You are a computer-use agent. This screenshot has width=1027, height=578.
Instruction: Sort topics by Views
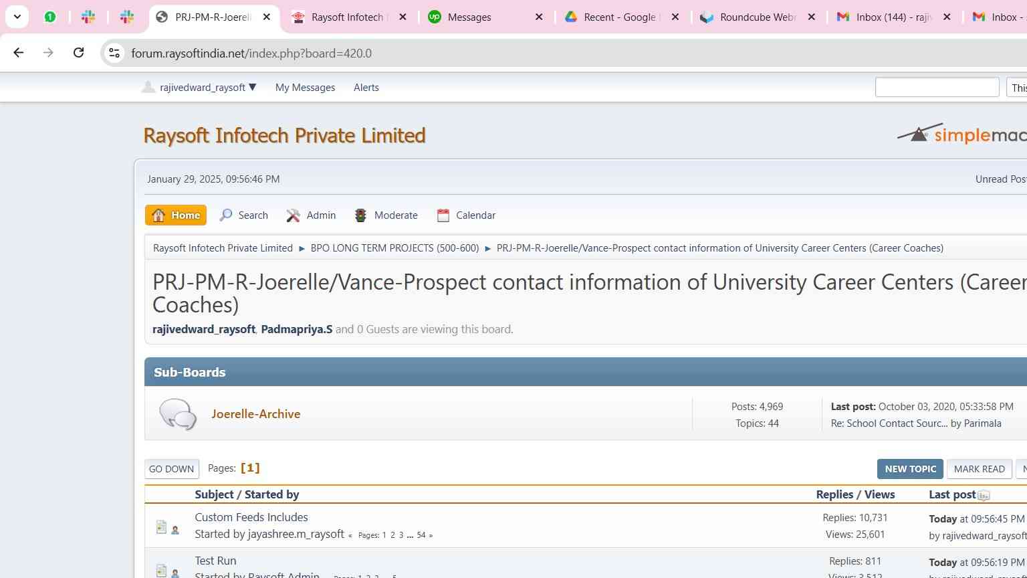click(x=879, y=494)
